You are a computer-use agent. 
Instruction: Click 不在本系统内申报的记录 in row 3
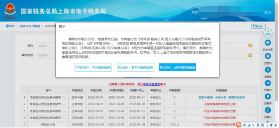click(220, 111)
